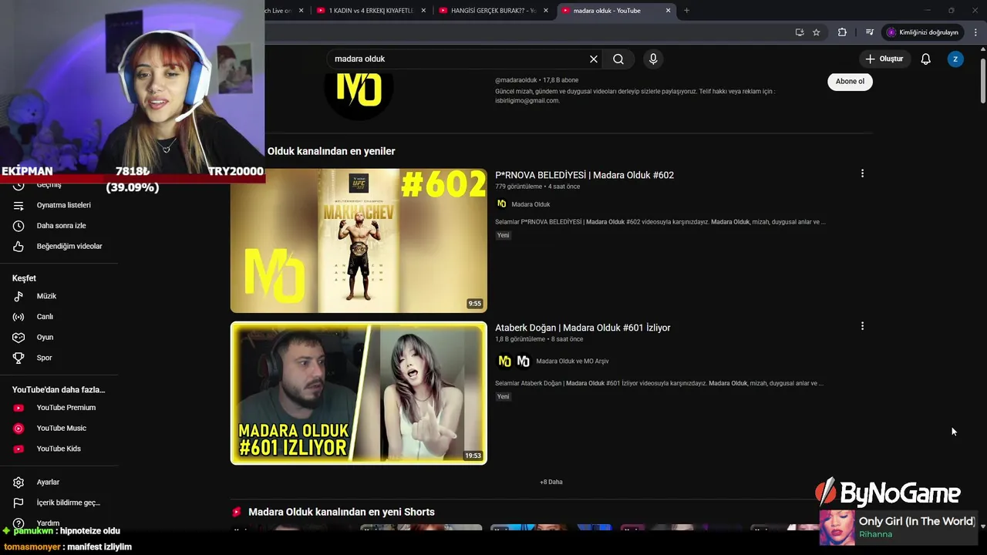Clear the 'madara olduk' search text with X
The image size is (987, 555).
pyautogui.click(x=594, y=59)
